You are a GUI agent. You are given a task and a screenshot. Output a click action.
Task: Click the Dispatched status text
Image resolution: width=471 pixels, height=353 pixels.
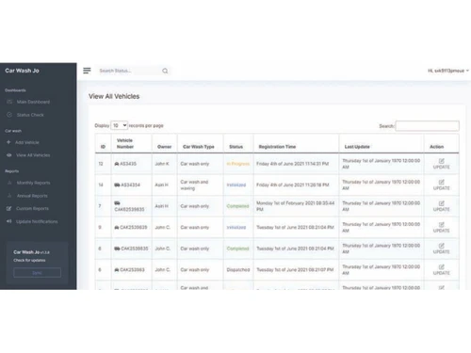(238, 269)
